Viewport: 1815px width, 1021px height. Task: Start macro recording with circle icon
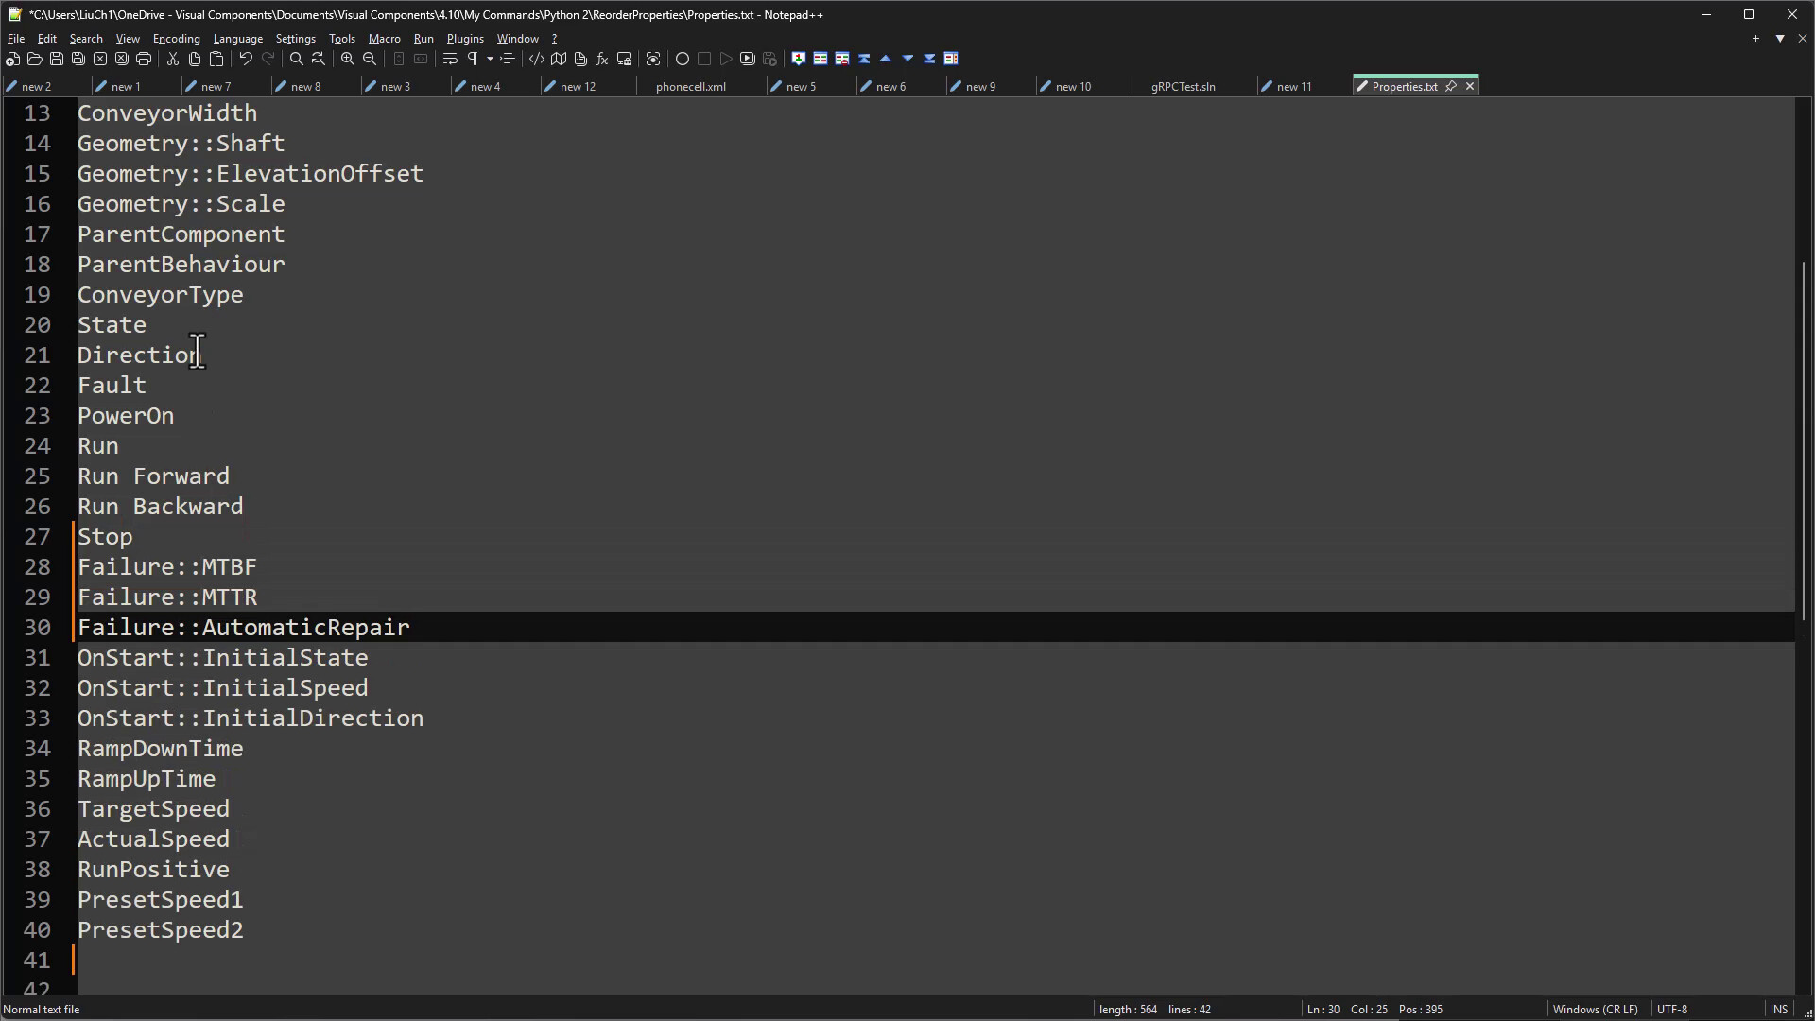point(683,59)
